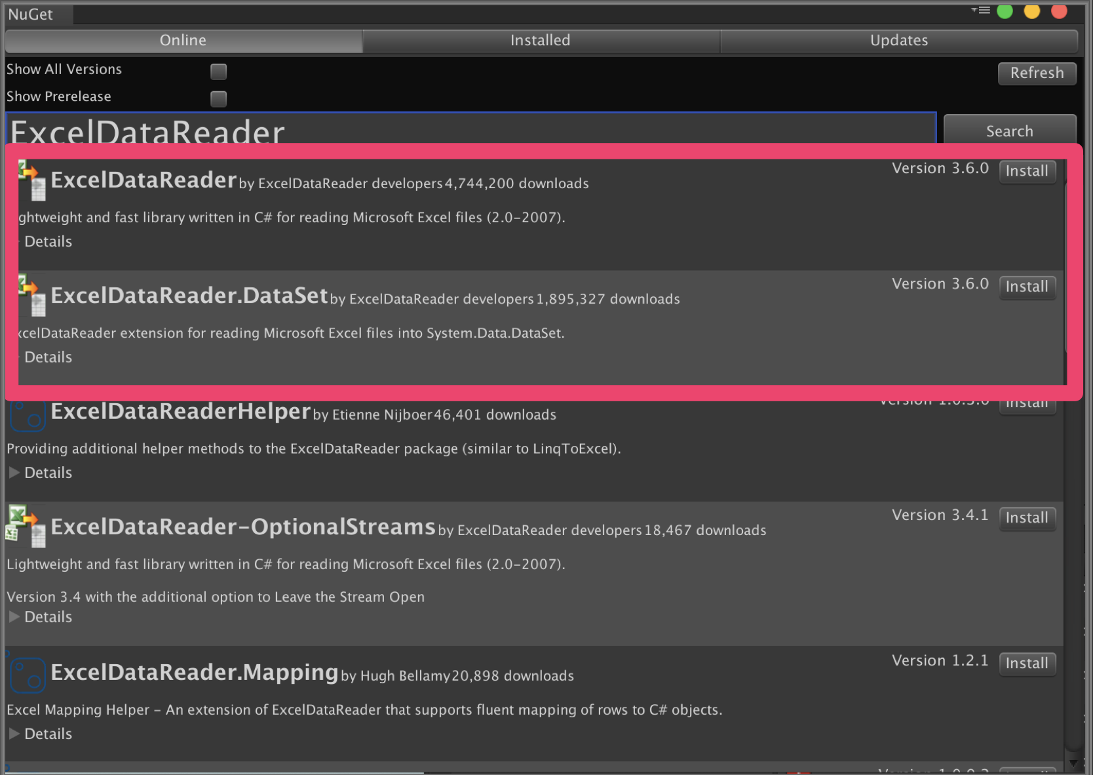Click the ExcelDataReader.DataSet package icon
The width and height of the screenshot is (1093, 775).
pos(32,296)
